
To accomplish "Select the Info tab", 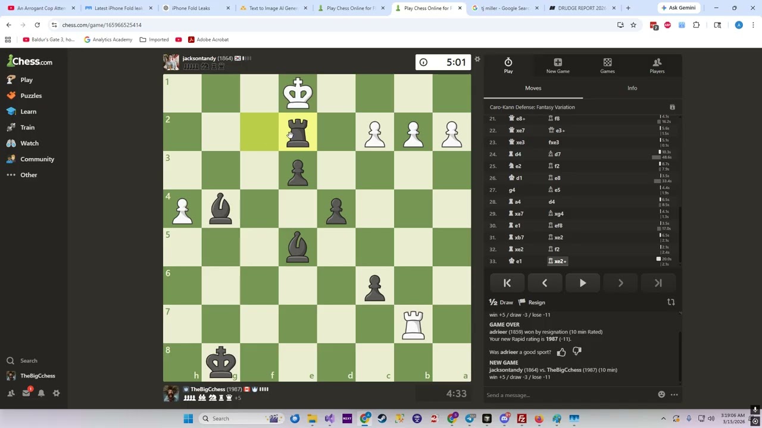I will click(632, 88).
